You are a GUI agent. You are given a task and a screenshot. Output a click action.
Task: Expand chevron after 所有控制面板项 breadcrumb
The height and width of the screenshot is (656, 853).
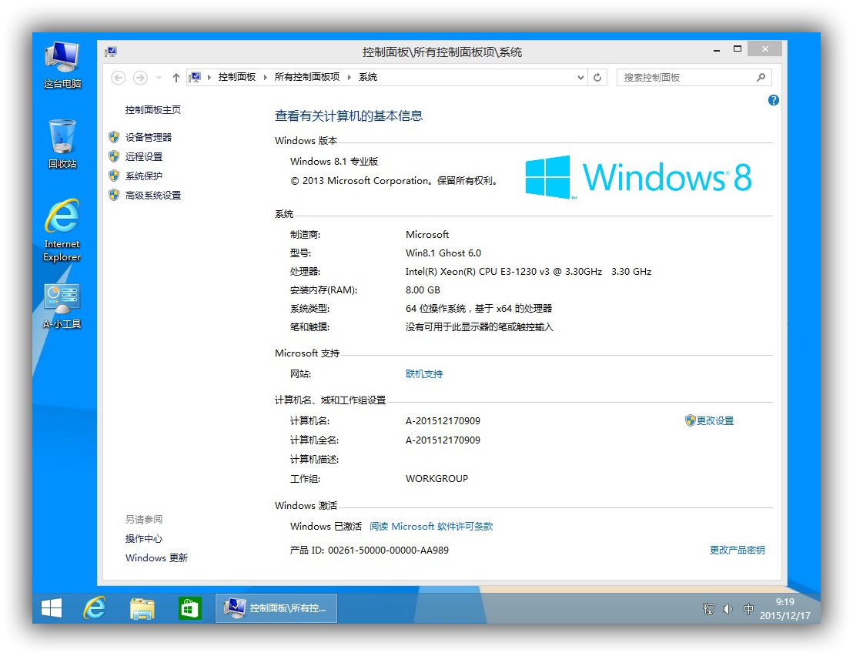349,77
